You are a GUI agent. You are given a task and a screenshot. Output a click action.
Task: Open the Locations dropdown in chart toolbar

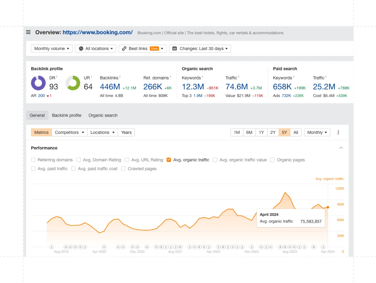pyautogui.click(x=103, y=132)
